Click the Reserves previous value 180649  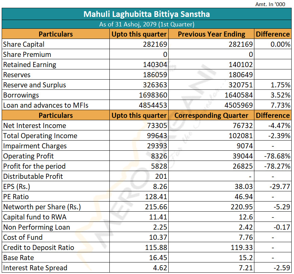tap(240, 75)
